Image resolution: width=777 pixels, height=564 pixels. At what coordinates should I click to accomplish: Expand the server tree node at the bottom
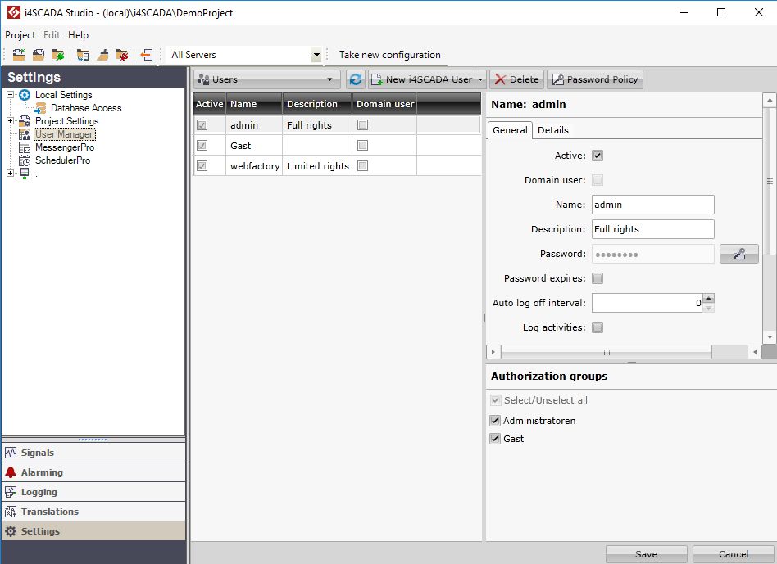point(11,173)
